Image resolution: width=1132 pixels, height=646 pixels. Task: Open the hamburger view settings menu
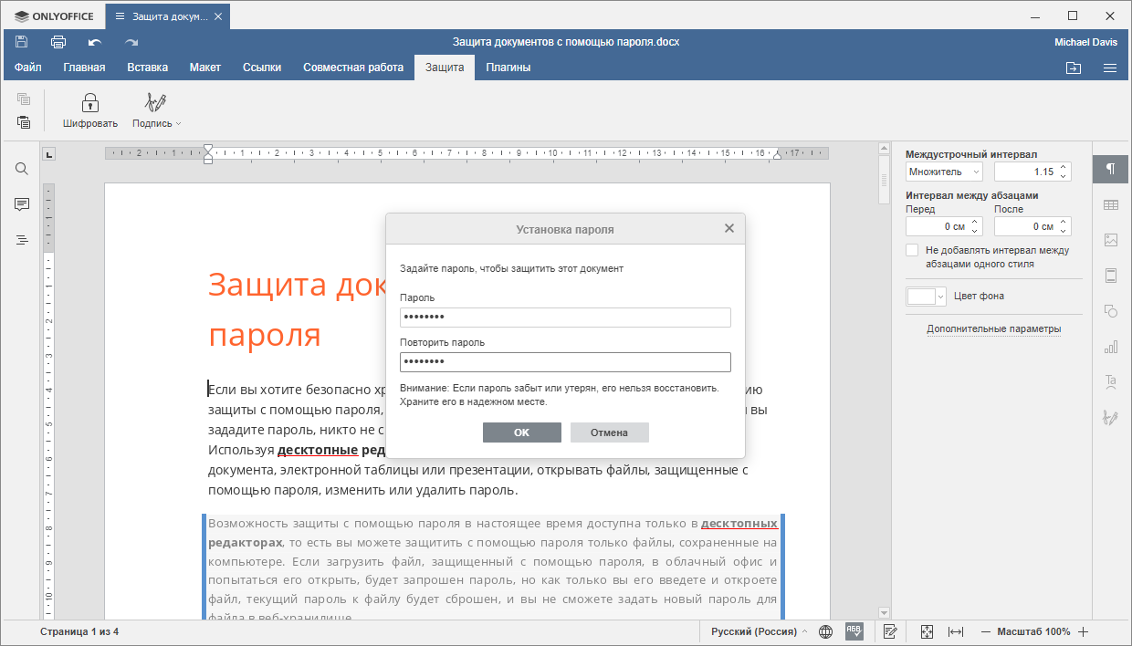tap(1110, 68)
